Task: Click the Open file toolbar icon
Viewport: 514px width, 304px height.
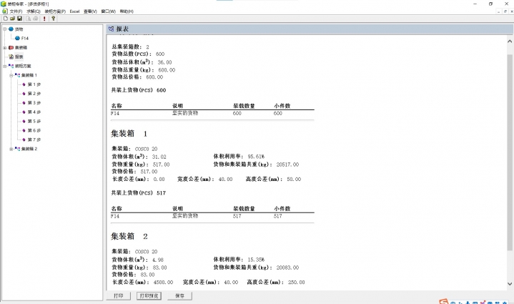Action: tap(12, 19)
